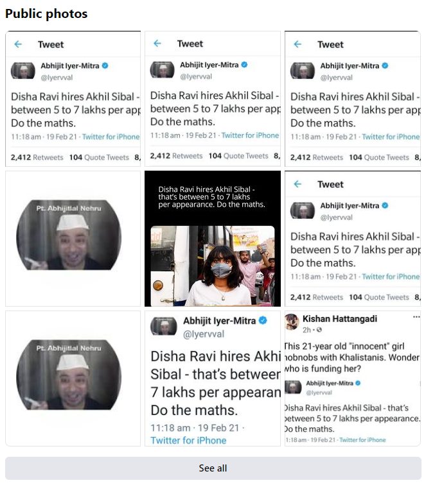The image size is (426, 485).
Task: Click Kishan Hattangadi profile picture
Action: click(292, 321)
